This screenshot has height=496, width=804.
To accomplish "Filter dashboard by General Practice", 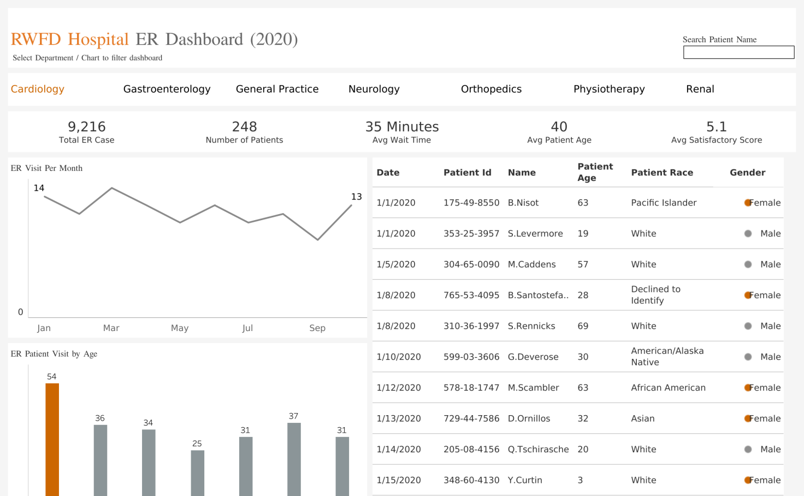I will (277, 89).
